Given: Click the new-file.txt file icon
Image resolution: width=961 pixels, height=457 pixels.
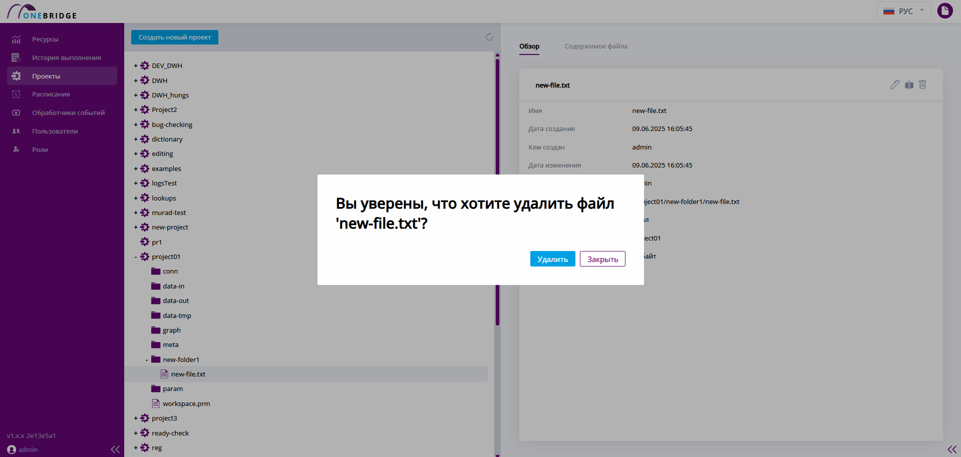Looking at the screenshot, I should (x=164, y=374).
